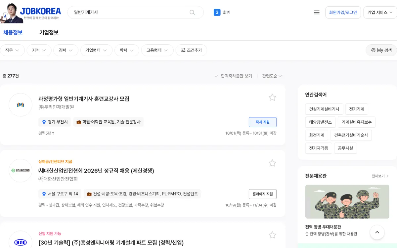Toggle 합격축하금만 보기 filter
Viewport: 397px width, 248px height.
click(233, 76)
